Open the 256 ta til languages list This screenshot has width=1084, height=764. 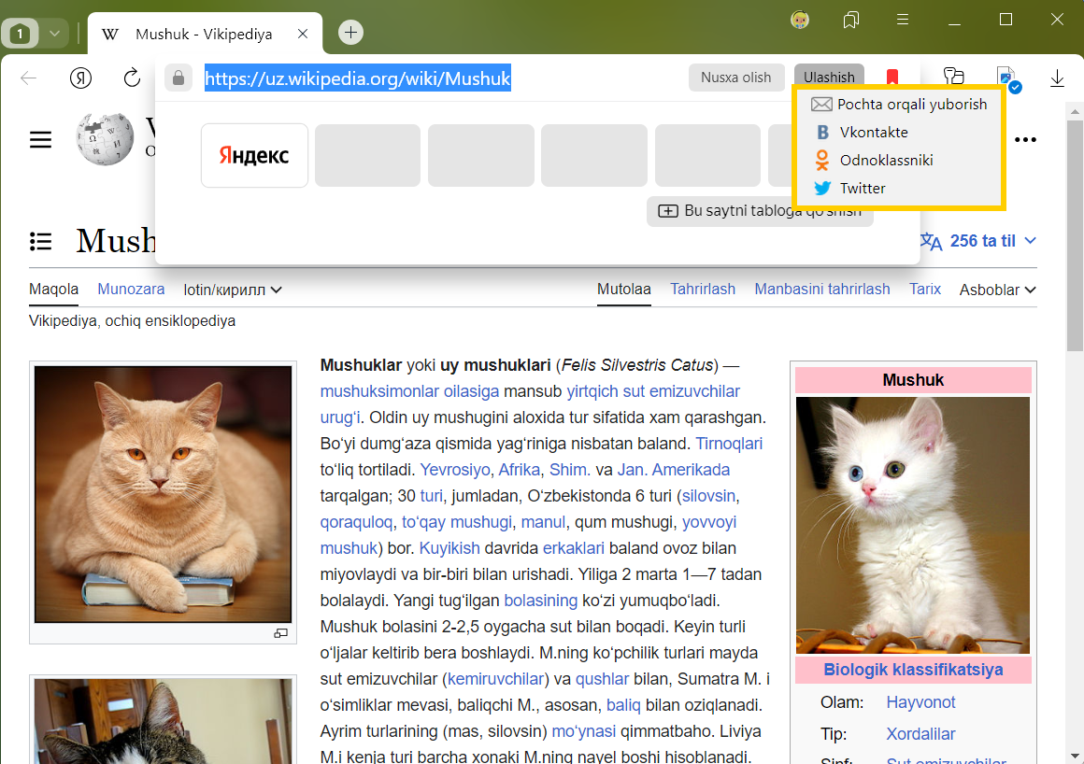(979, 241)
